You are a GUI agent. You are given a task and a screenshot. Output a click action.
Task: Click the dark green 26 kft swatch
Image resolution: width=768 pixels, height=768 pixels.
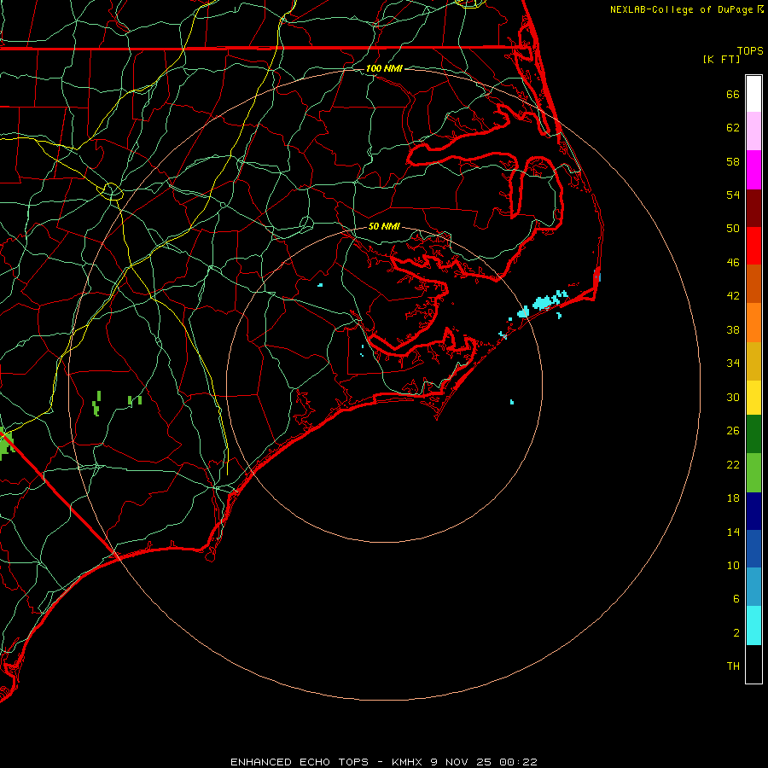753,434
